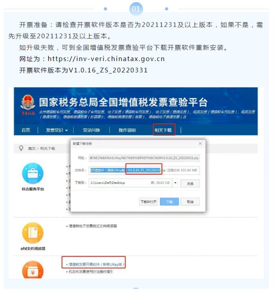The image size is (274, 293).
Task: Open the 操作说明 nav tab
Action: 127,130
